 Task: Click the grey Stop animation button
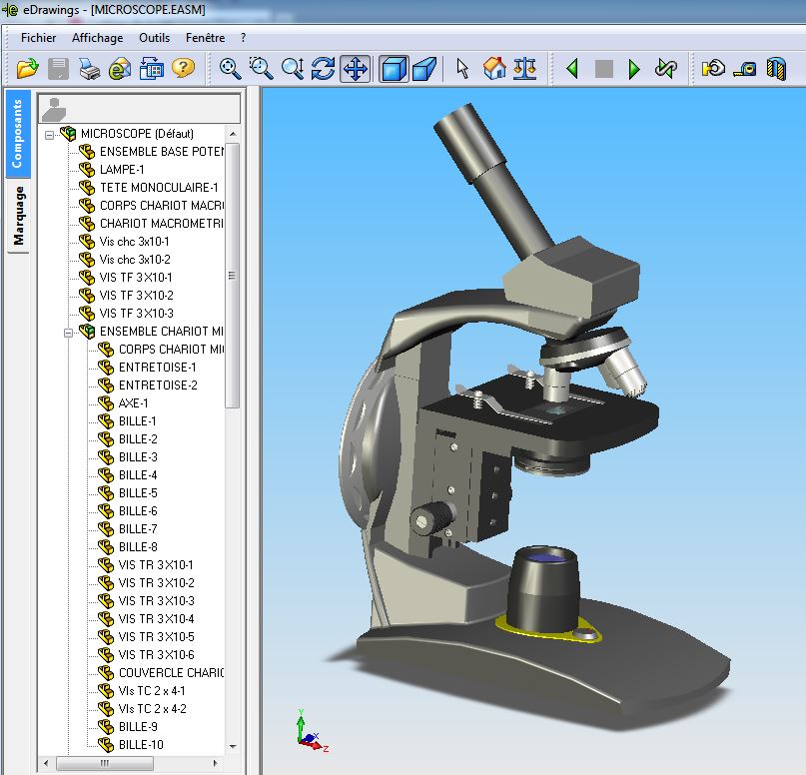tap(603, 69)
